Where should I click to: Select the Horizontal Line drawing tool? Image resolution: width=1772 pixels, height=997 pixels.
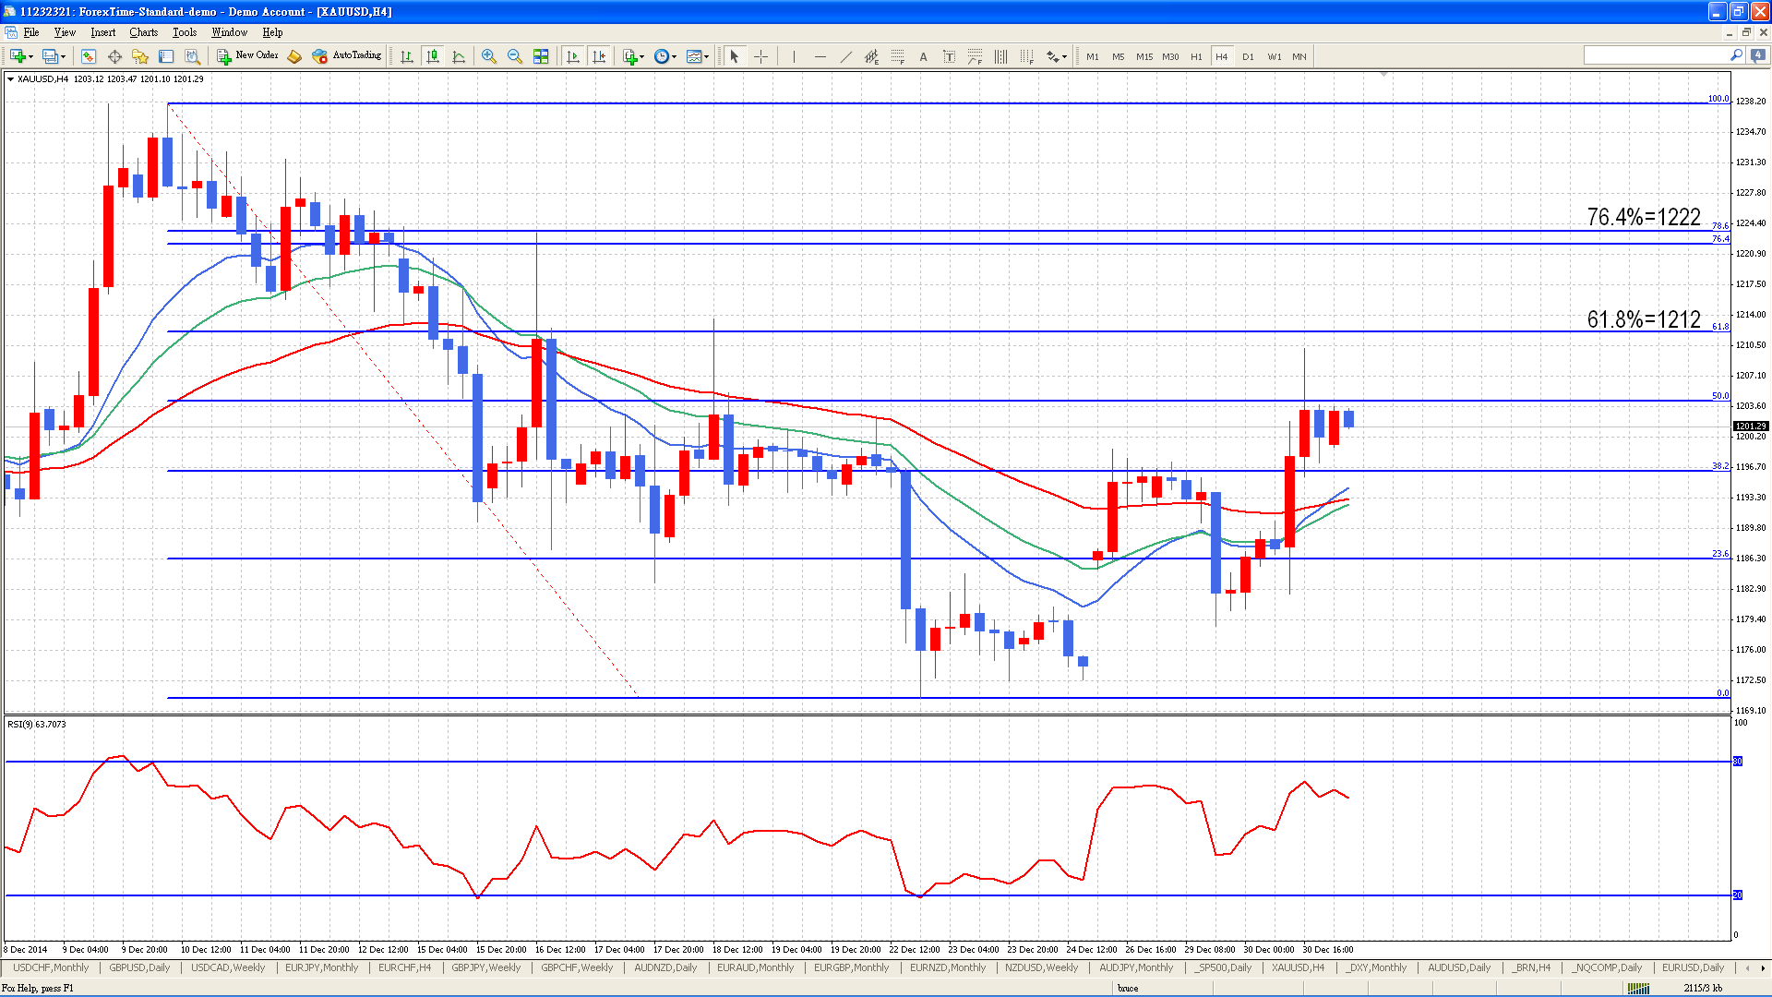coord(820,56)
